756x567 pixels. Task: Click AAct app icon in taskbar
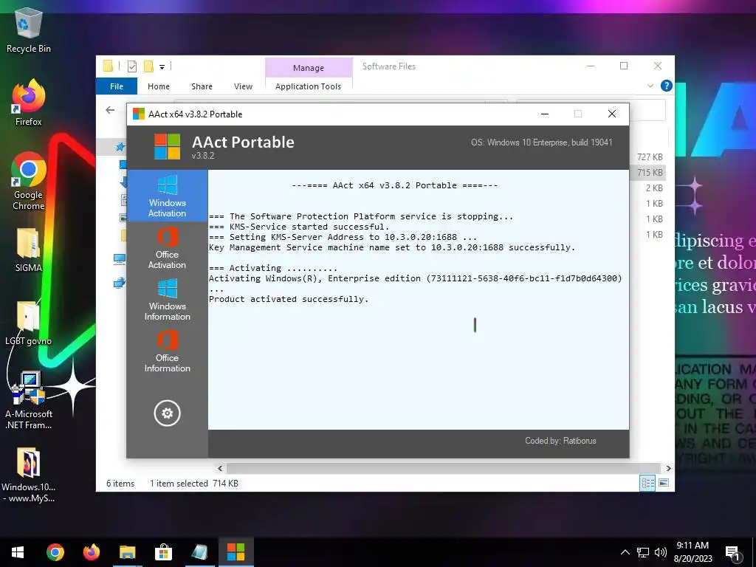point(236,552)
